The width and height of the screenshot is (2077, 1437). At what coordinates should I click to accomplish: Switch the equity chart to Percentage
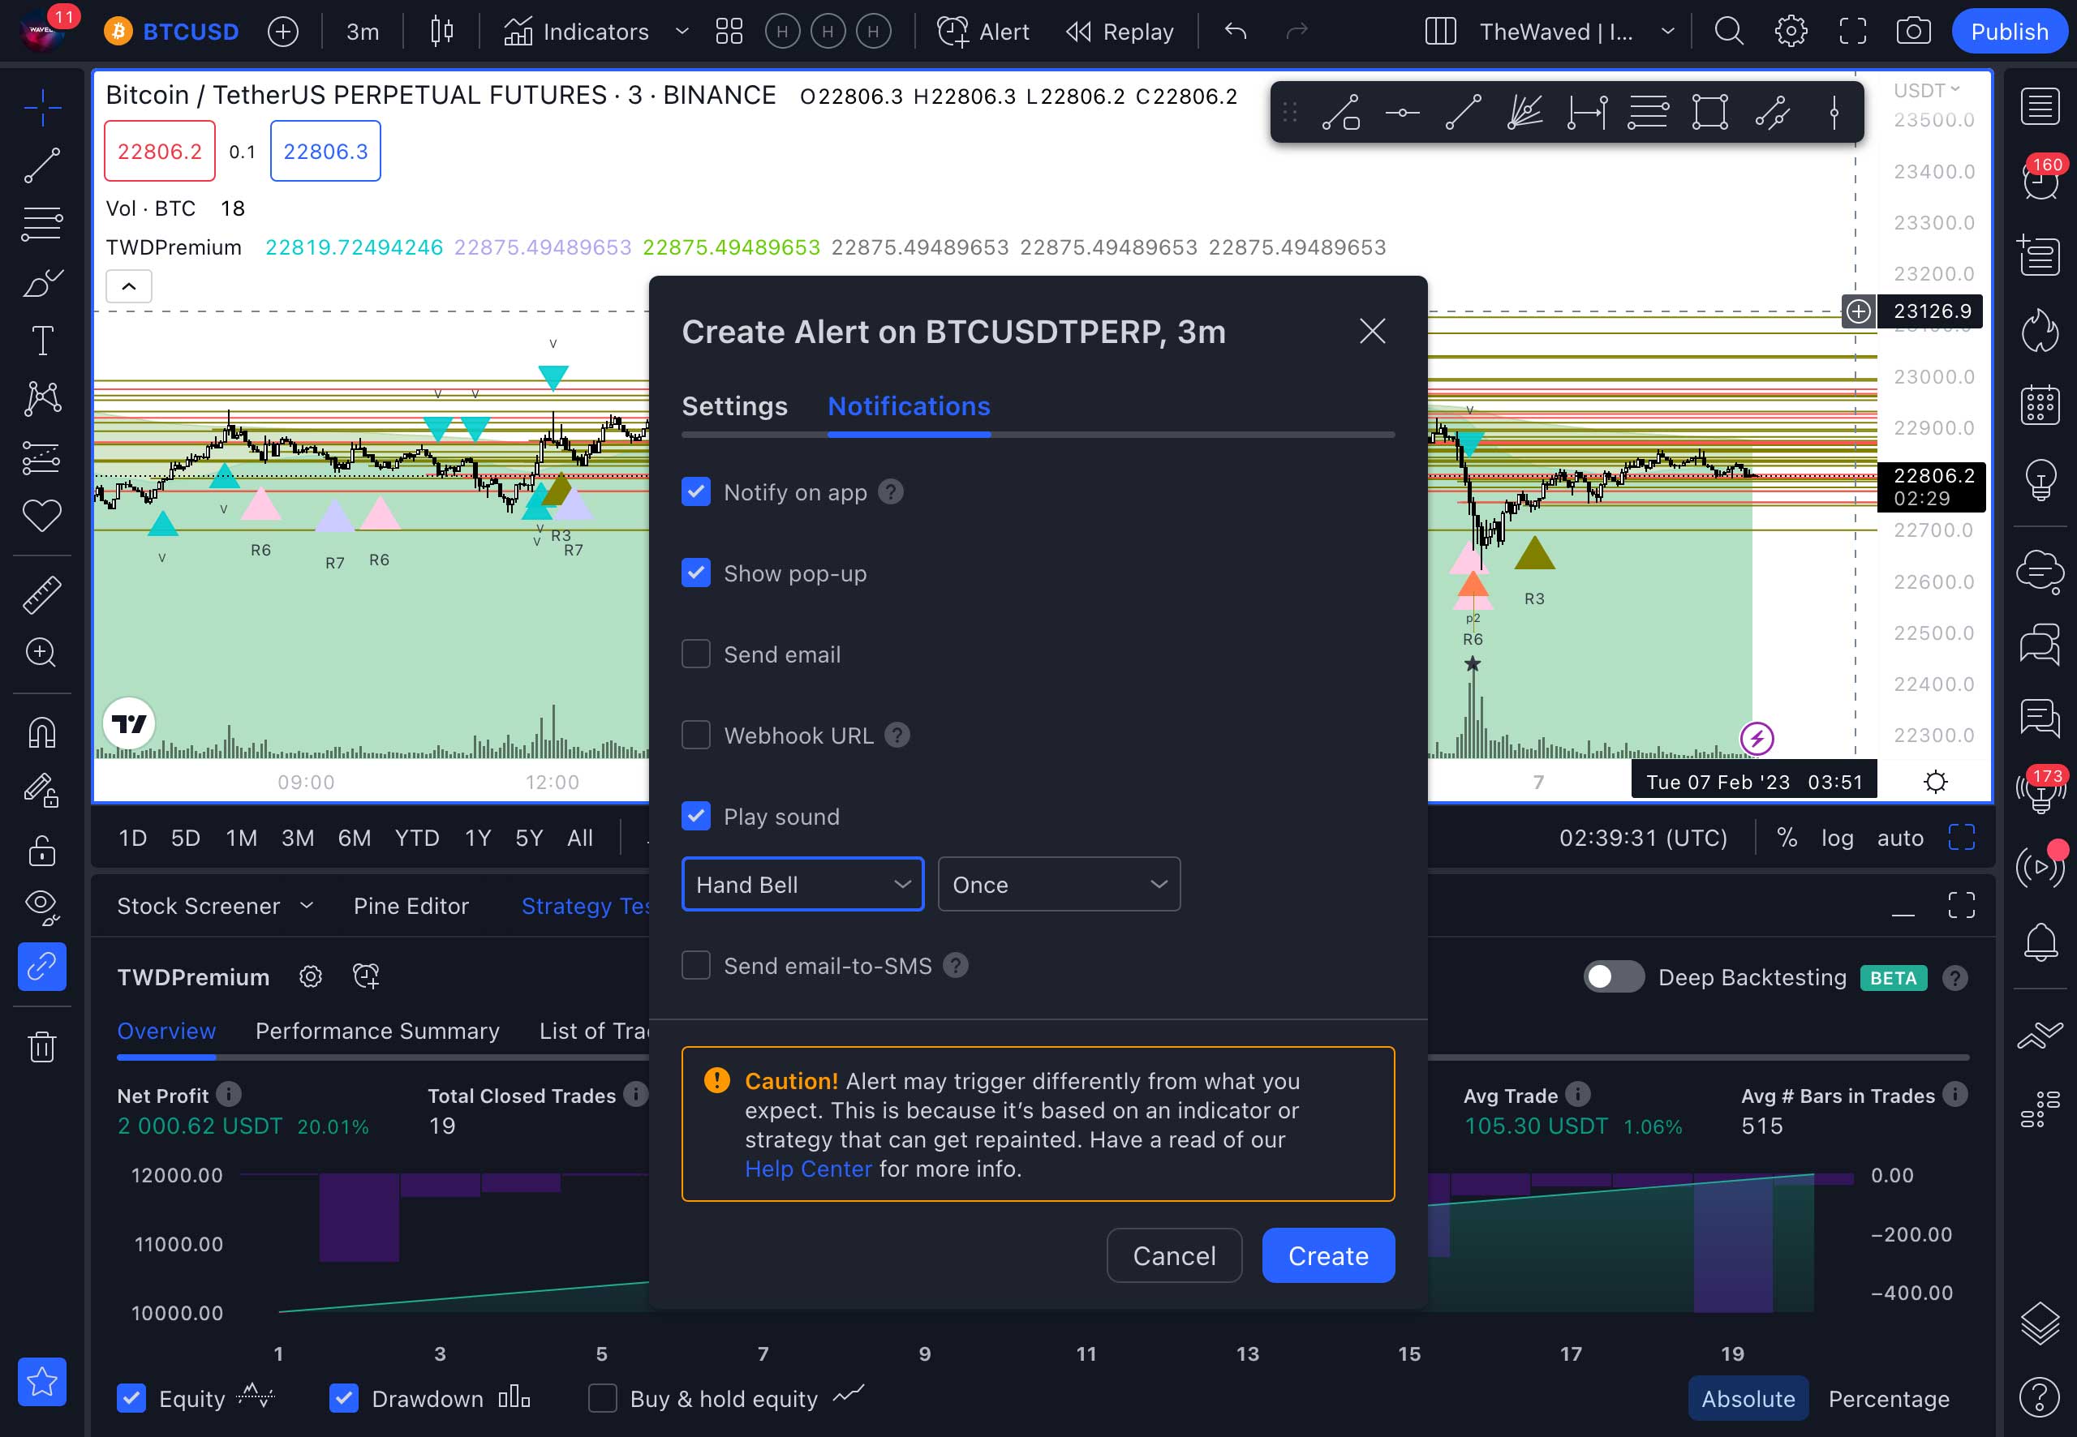[1889, 1398]
